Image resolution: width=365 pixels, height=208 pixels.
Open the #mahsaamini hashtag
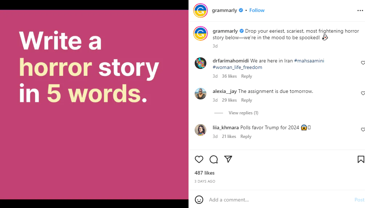(309, 61)
